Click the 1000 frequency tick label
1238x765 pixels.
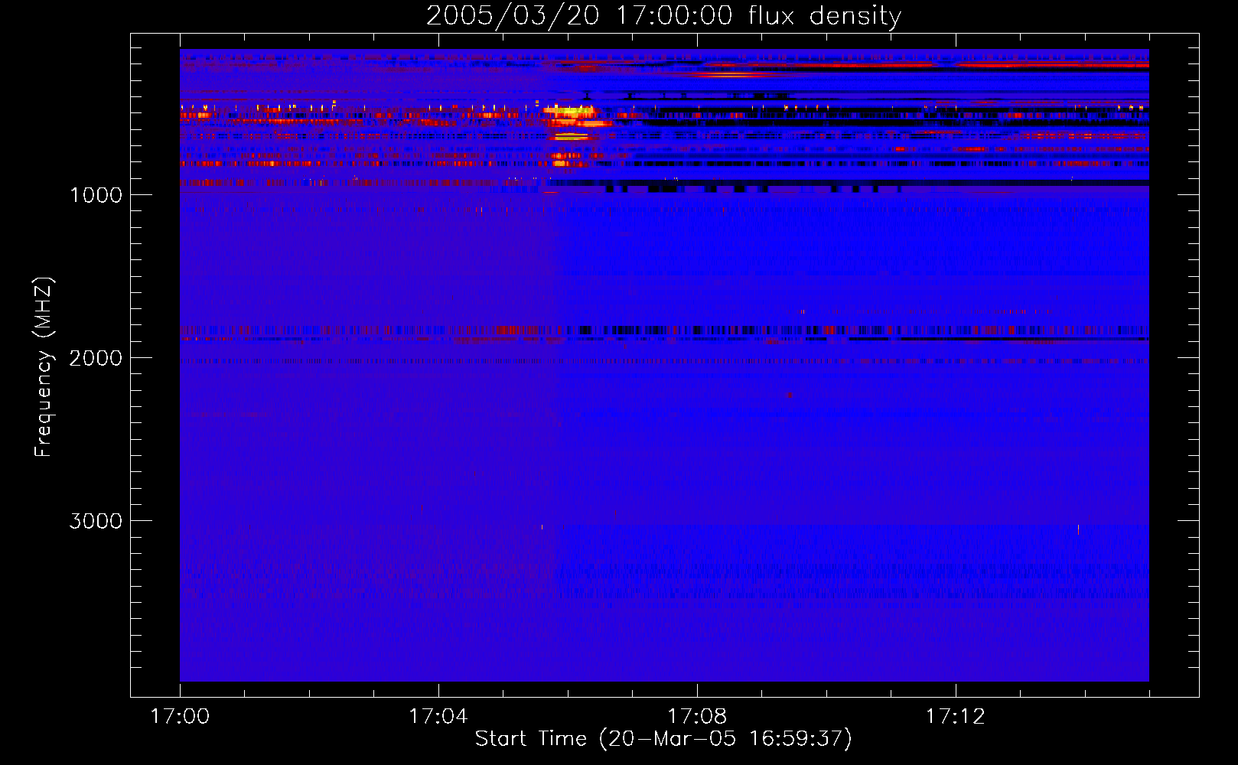[96, 195]
